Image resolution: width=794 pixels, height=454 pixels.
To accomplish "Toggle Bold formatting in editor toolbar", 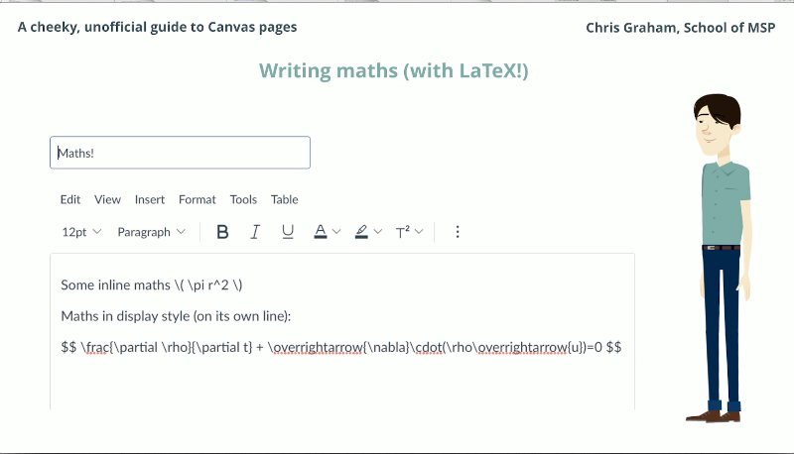I will (x=222, y=232).
